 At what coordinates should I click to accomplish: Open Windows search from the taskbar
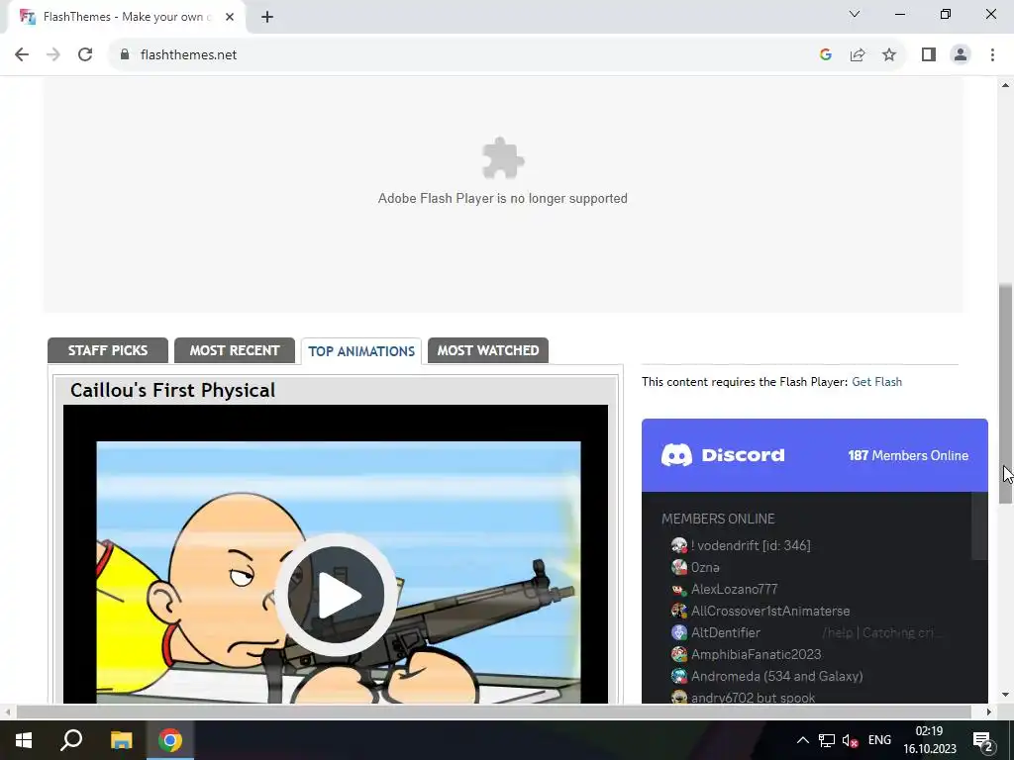click(x=71, y=740)
